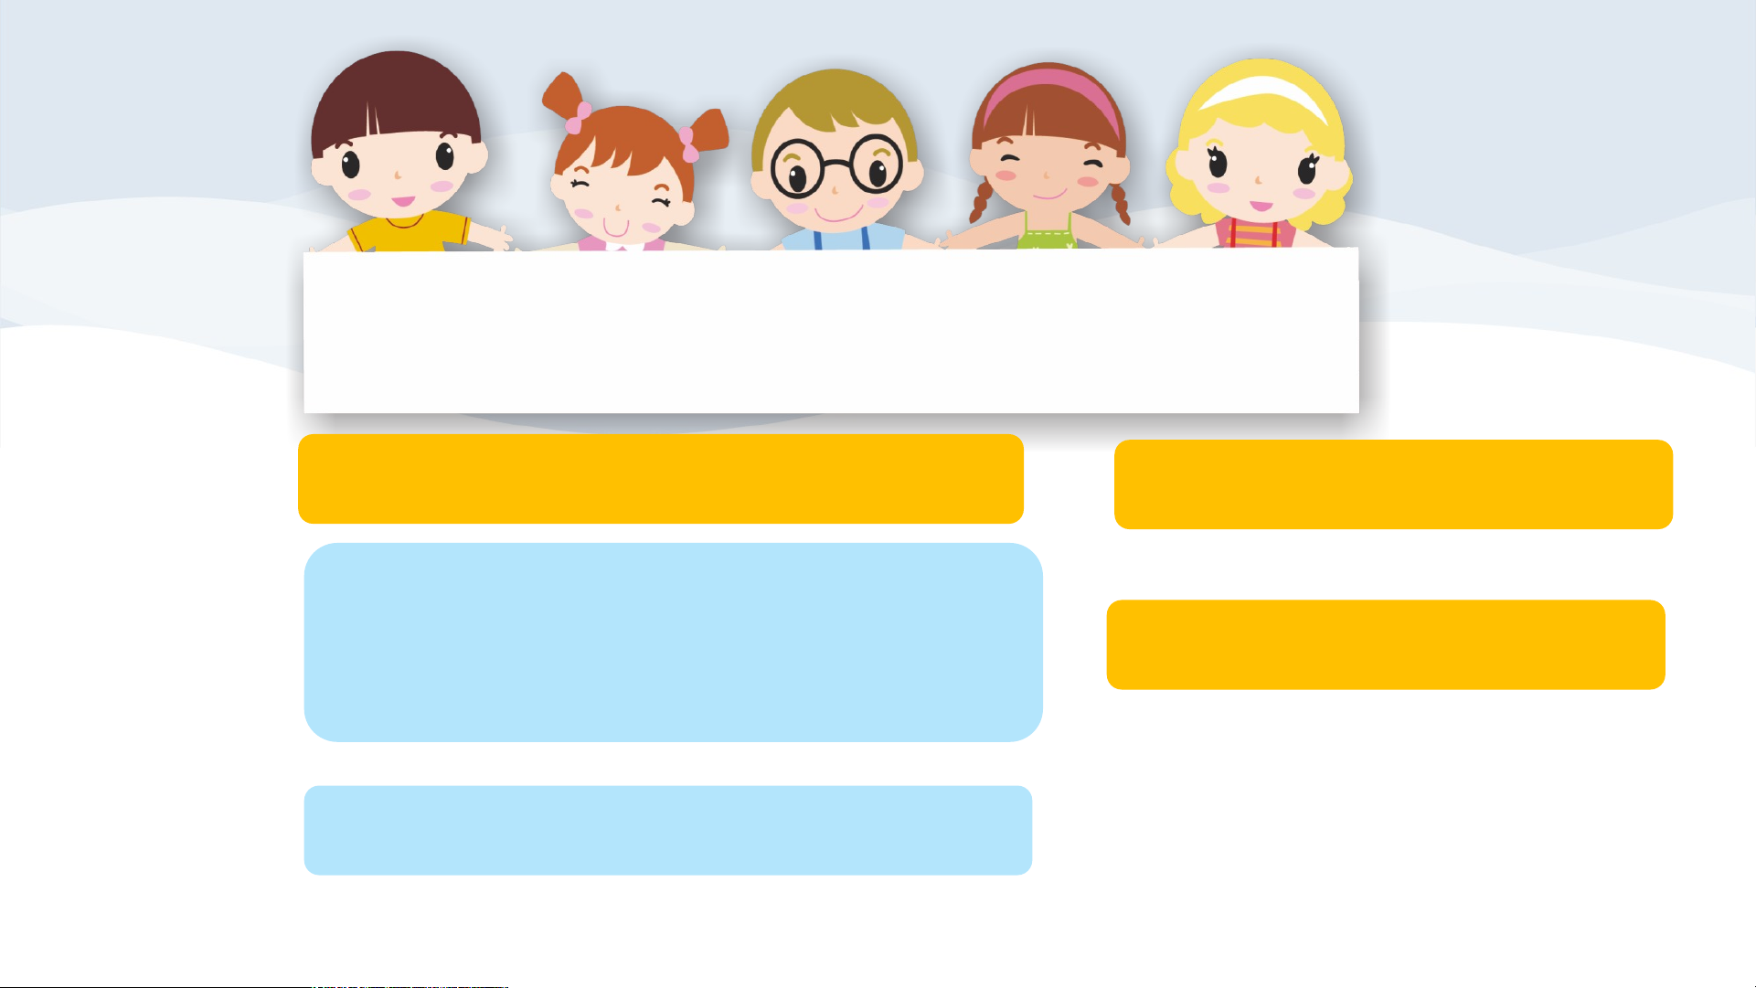The height and width of the screenshot is (988, 1756).
Task: Click the blonde girl with white headband
Action: point(1260,155)
